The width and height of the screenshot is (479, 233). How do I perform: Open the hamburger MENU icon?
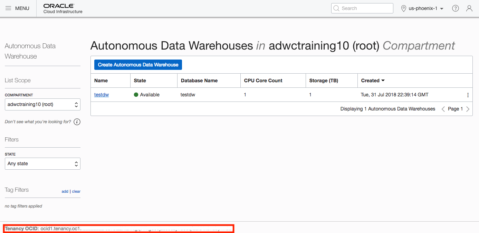(x=8, y=8)
